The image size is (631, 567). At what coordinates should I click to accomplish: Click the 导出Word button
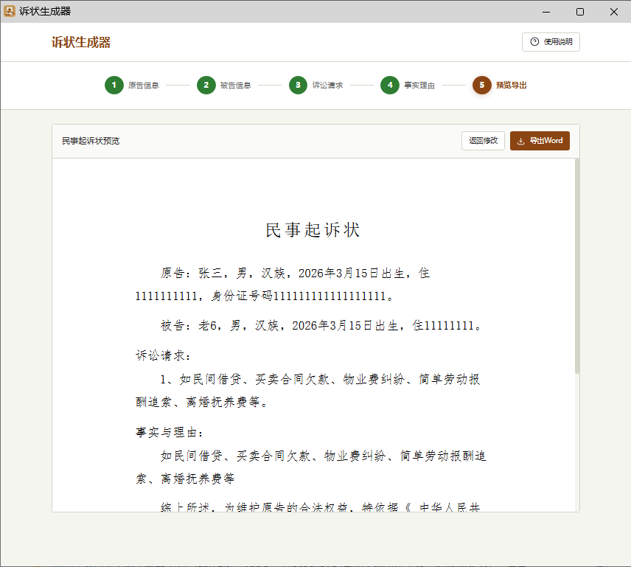pos(540,140)
